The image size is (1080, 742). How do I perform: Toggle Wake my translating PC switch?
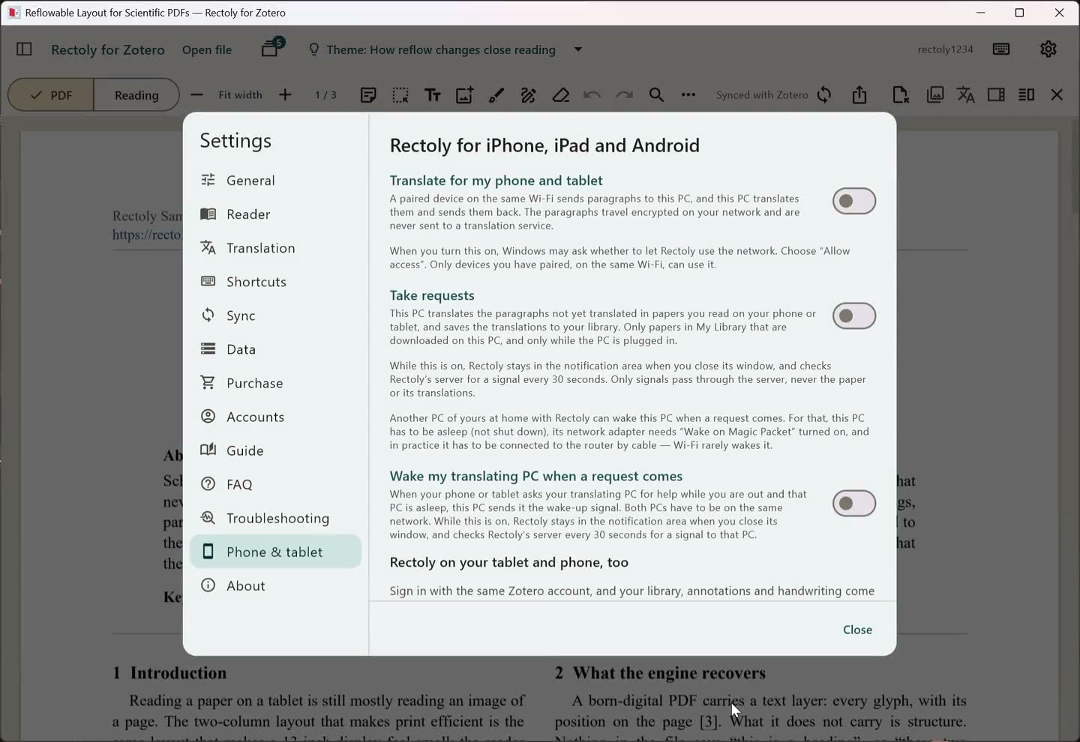click(854, 504)
